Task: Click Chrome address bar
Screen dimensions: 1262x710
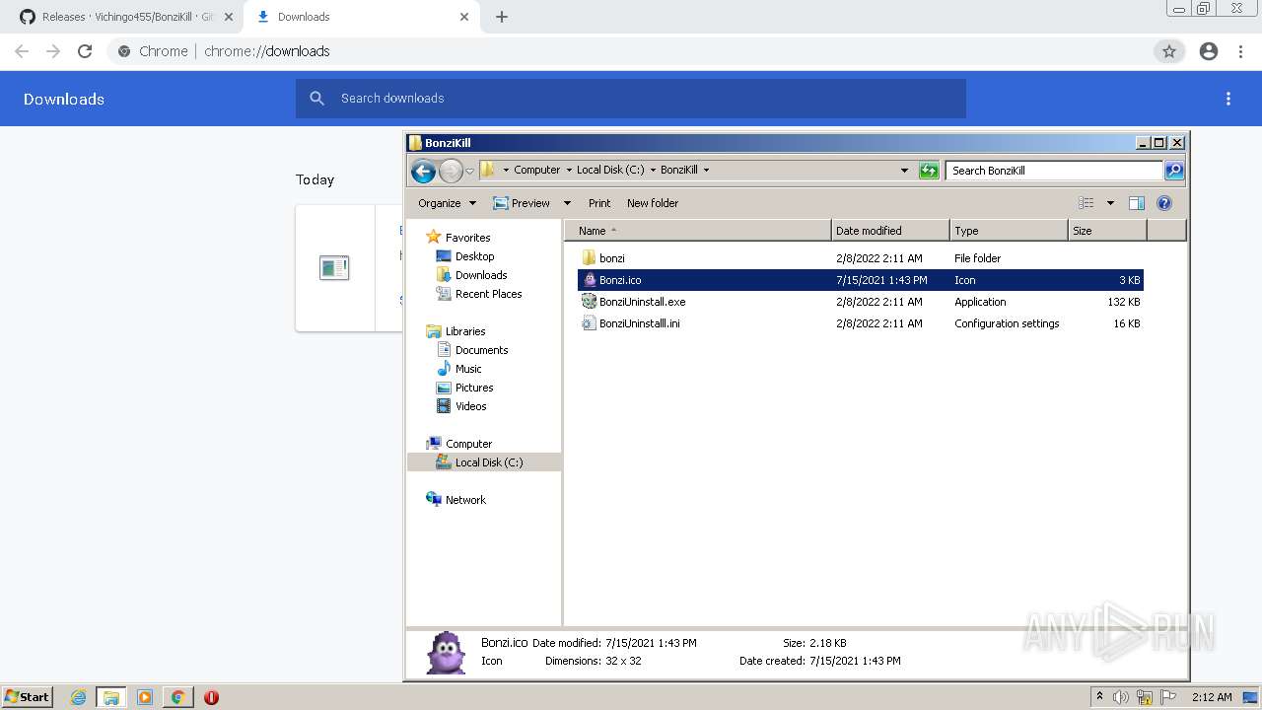Action: (x=631, y=51)
